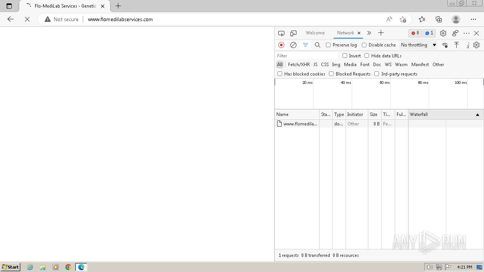
Task: Open the Favorites list
Action: [422, 19]
